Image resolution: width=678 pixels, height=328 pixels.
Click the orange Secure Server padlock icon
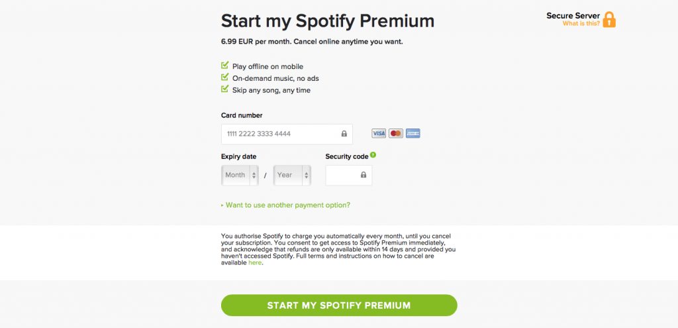[x=609, y=19]
